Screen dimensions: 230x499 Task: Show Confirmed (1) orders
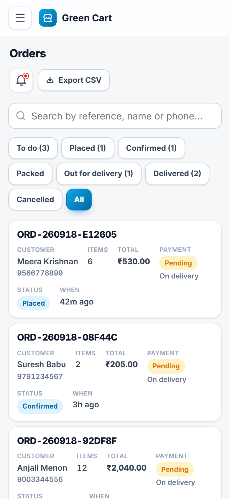[x=152, y=148]
